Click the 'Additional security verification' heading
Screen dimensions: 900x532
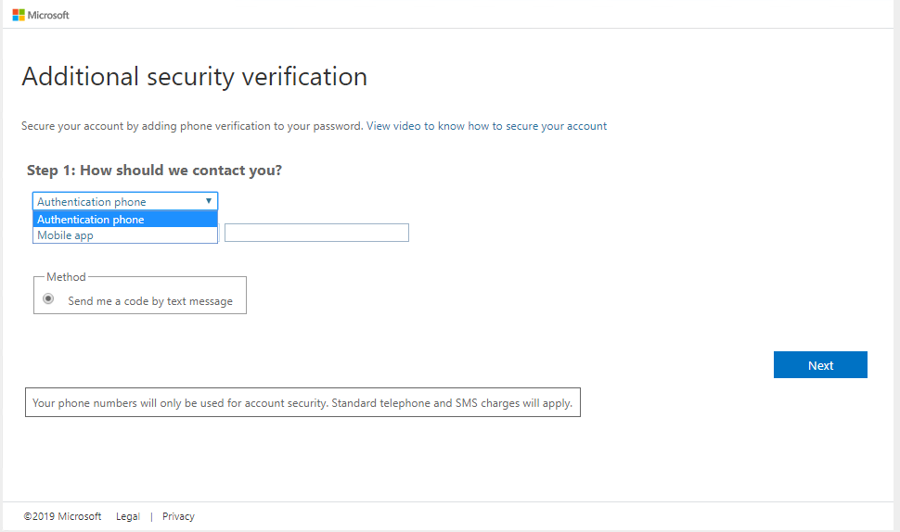click(195, 77)
